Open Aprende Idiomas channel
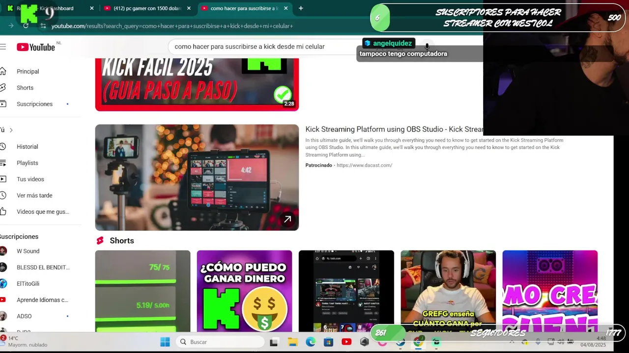 [42, 300]
